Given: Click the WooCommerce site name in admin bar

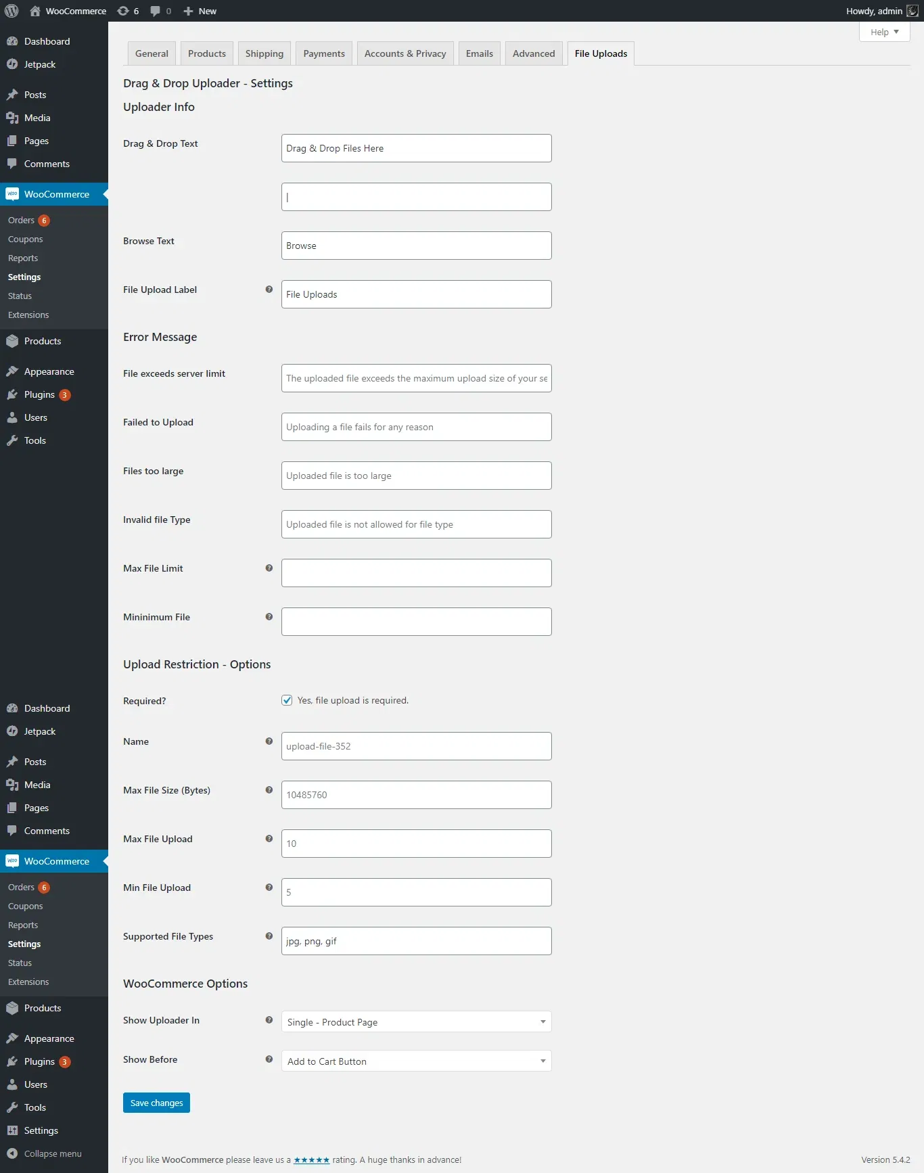Looking at the screenshot, I should pos(76,11).
